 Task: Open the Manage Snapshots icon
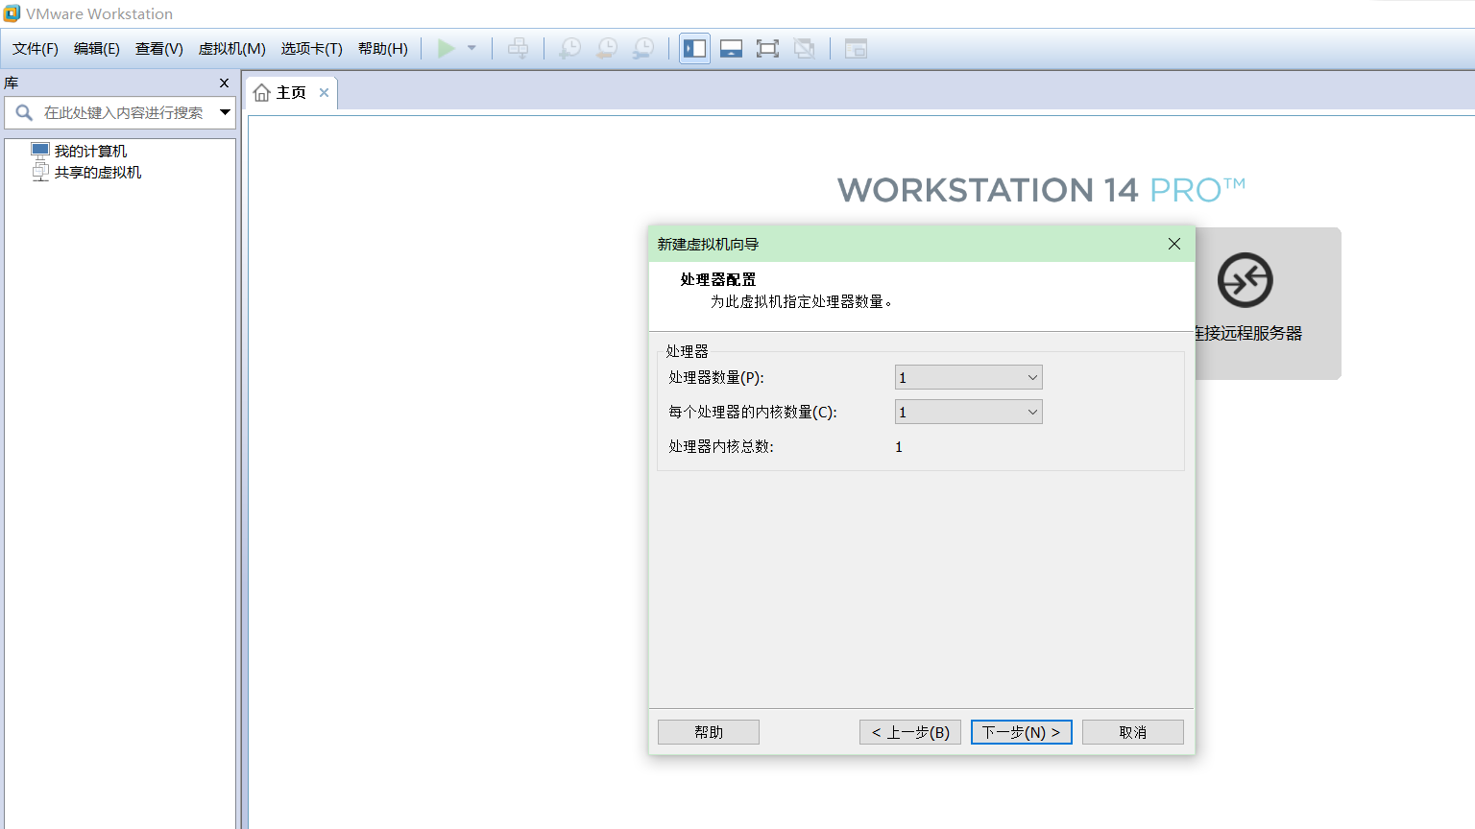[x=644, y=48]
